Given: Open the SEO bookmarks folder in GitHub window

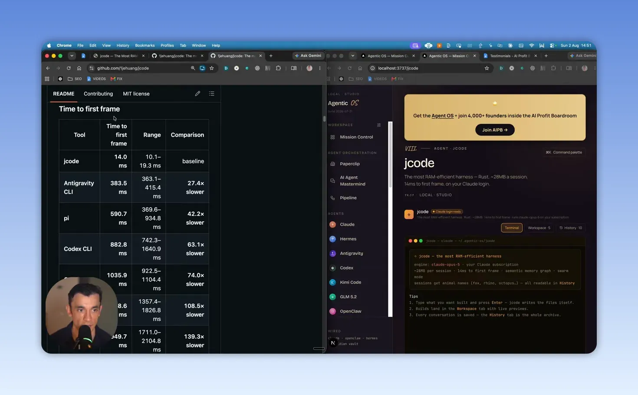Looking at the screenshot, I should point(75,79).
